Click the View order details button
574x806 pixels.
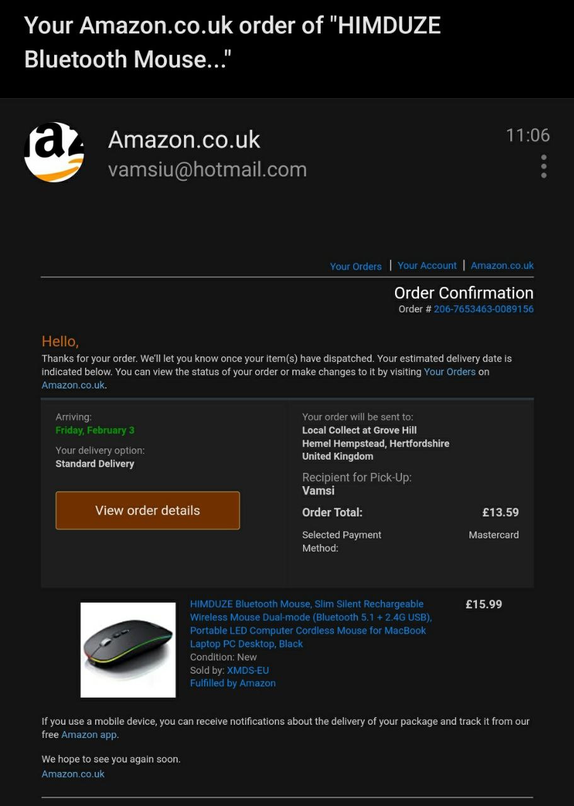147,510
